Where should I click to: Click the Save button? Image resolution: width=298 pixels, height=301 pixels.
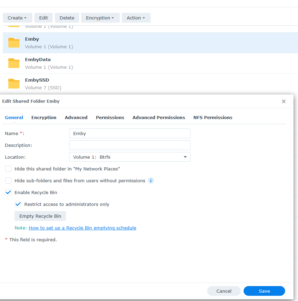tap(264, 291)
